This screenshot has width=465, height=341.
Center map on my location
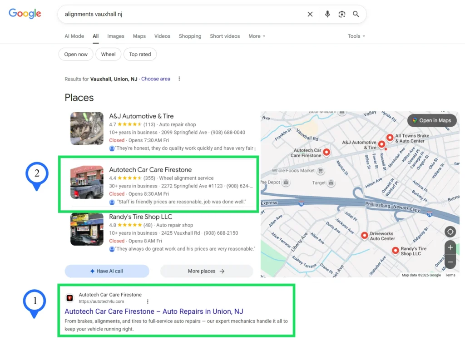click(450, 232)
